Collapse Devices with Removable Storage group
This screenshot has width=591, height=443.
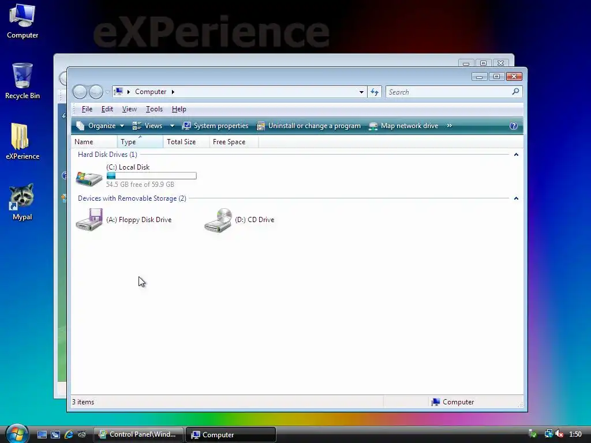click(x=516, y=198)
